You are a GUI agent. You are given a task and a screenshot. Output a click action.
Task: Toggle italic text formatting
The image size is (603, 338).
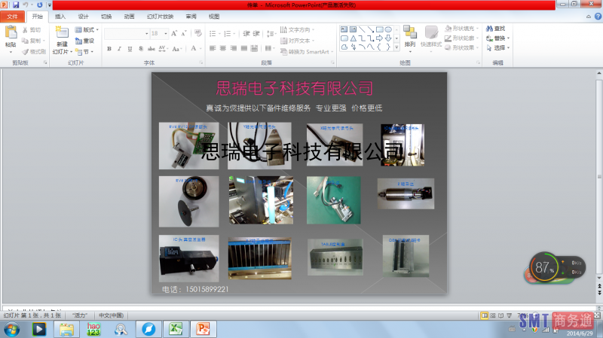coord(119,49)
